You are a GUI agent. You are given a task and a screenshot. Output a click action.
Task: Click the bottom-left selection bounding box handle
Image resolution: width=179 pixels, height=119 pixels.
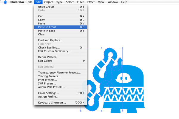[x=81, y=111]
